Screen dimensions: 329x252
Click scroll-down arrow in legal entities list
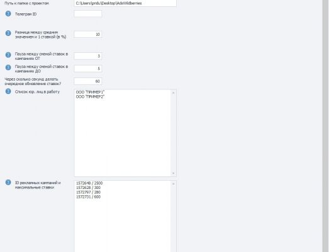click(x=174, y=173)
